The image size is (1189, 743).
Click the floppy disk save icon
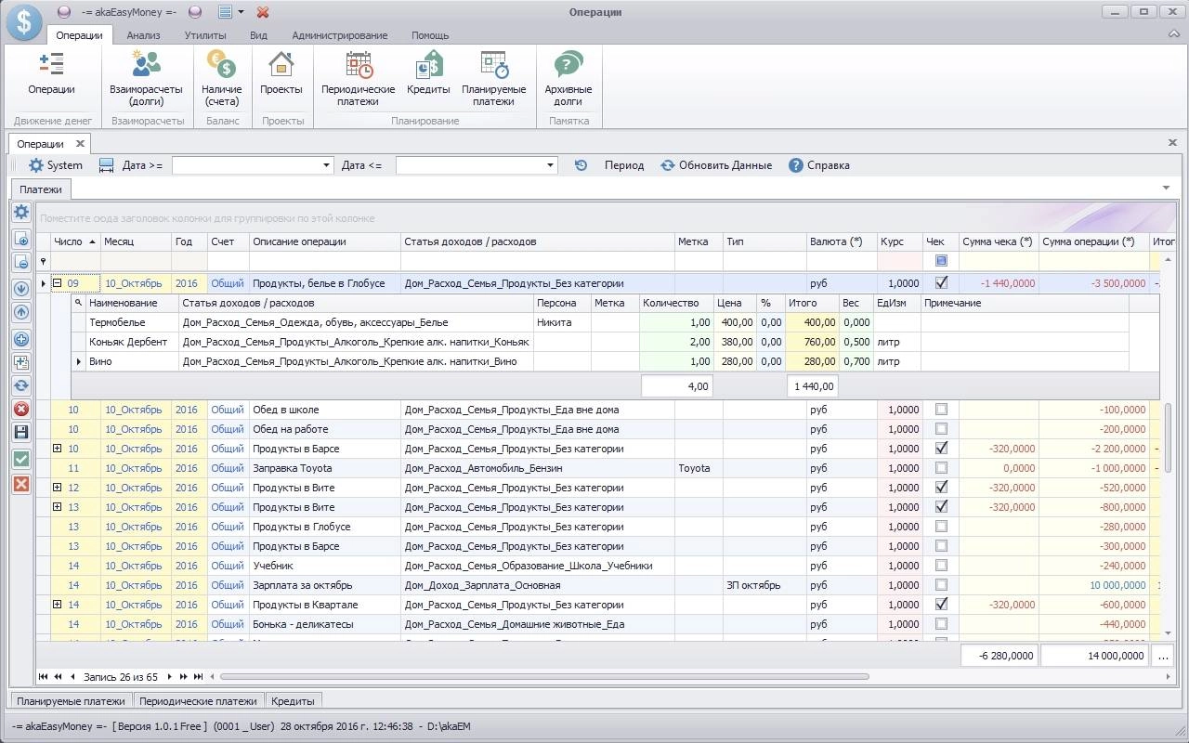click(x=21, y=432)
